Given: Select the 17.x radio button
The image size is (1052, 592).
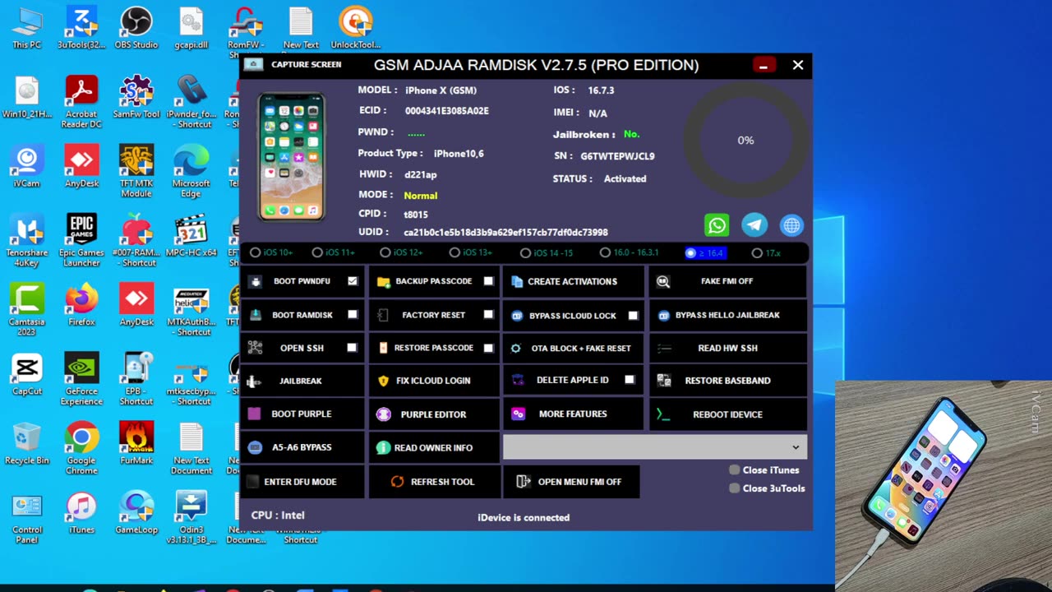Looking at the screenshot, I should pos(757,253).
